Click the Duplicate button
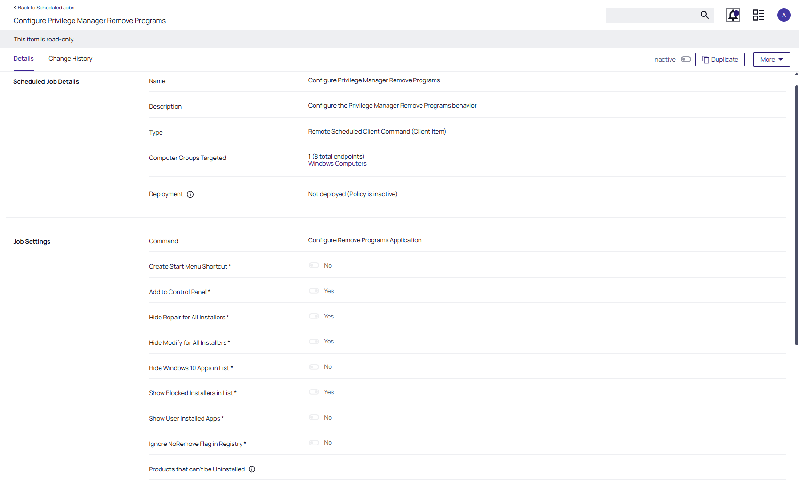This screenshot has height=485, width=799. (720, 59)
